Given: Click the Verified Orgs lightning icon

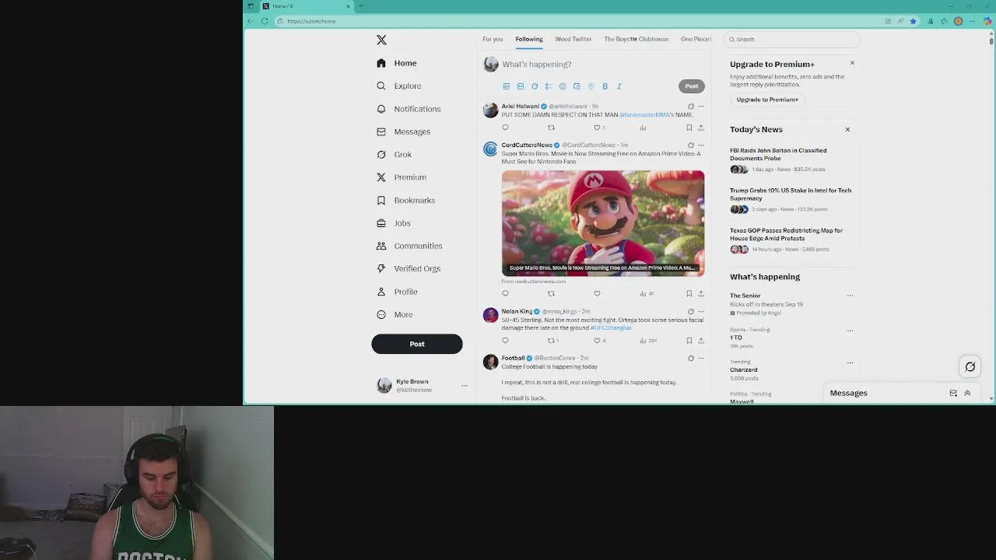Looking at the screenshot, I should [x=381, y=268].
